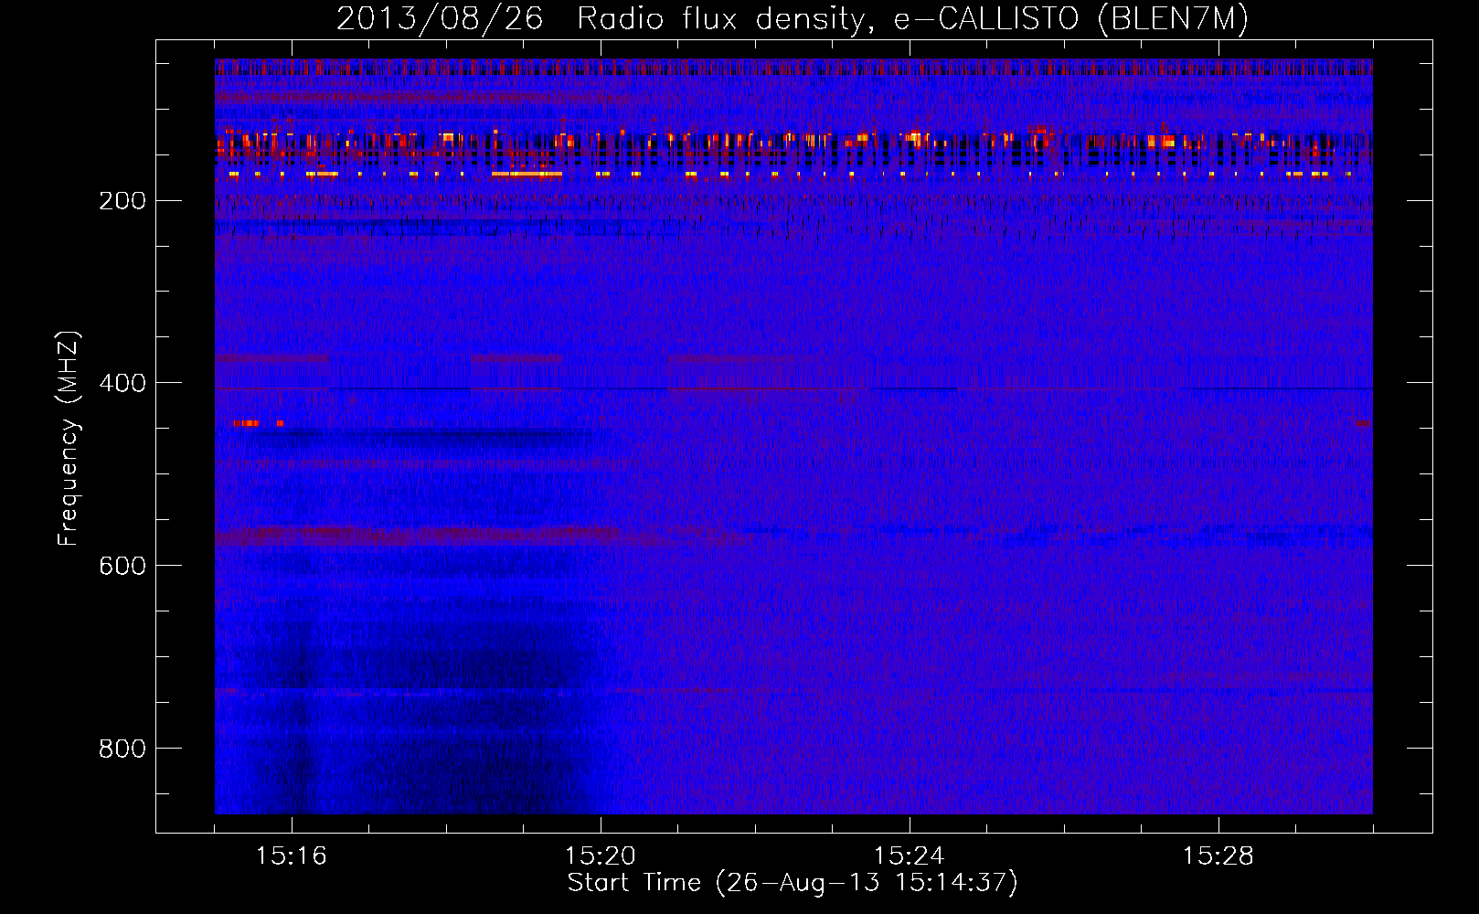1479x914 pixels.
Task: Click the Frequency (MHZ) axis label
Action: pos(69,438)
